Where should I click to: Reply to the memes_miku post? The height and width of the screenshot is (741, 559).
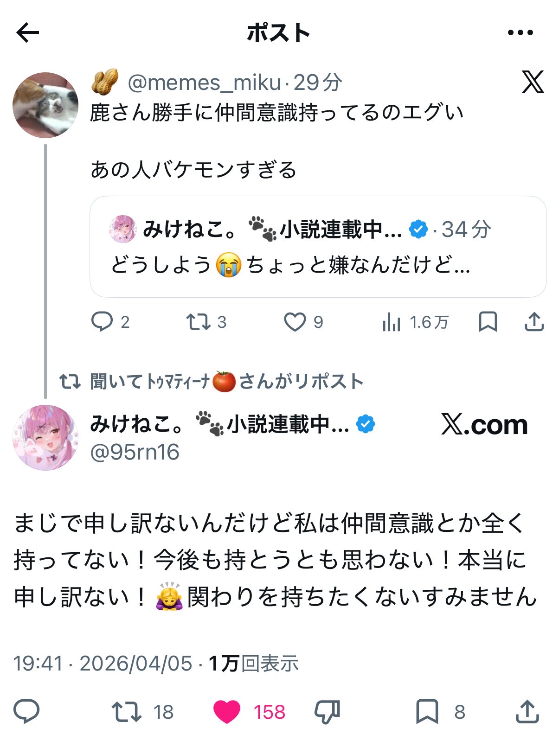(102, 322)
